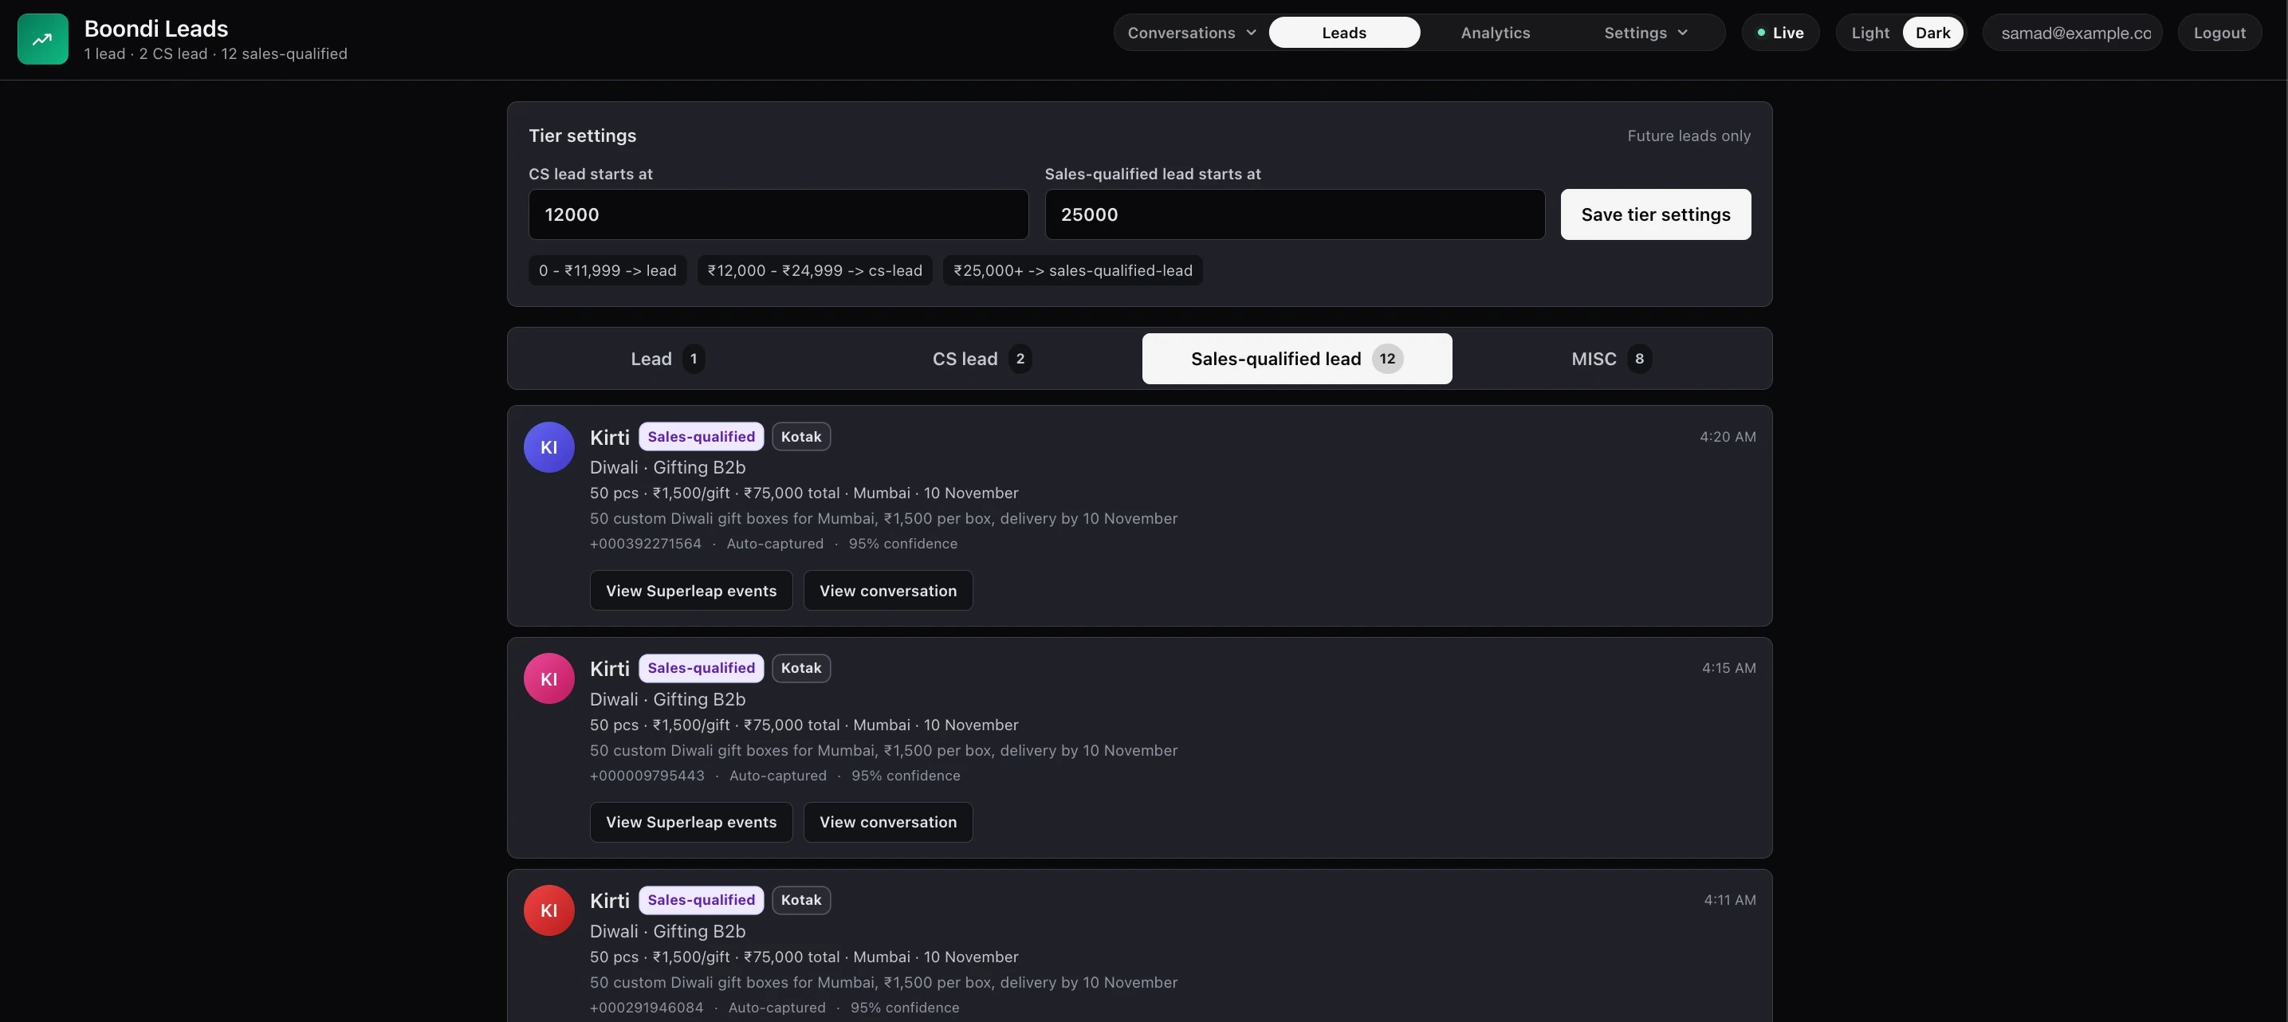Click the Sales-qualified badge on the 4:20 AM lead
This screenshot has width=2288, height=1022.
click(x=701, y=437)
